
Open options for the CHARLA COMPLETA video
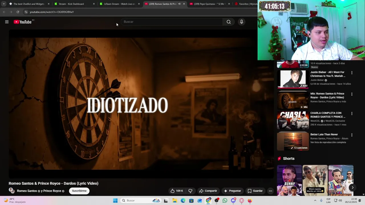[352, 114]
